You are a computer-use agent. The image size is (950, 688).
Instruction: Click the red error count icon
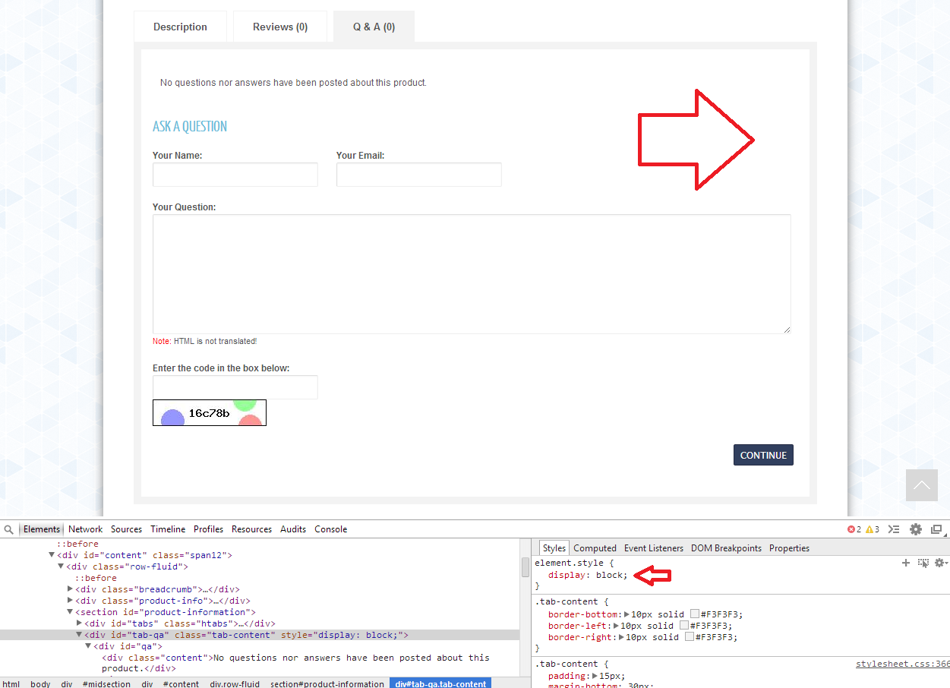851,529
